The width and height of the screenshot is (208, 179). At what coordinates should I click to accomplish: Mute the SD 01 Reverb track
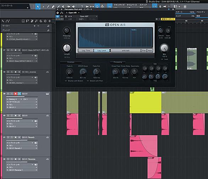(x=8, y=137)
